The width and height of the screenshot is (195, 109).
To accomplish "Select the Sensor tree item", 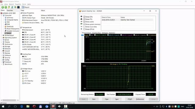I will (9, 33).
